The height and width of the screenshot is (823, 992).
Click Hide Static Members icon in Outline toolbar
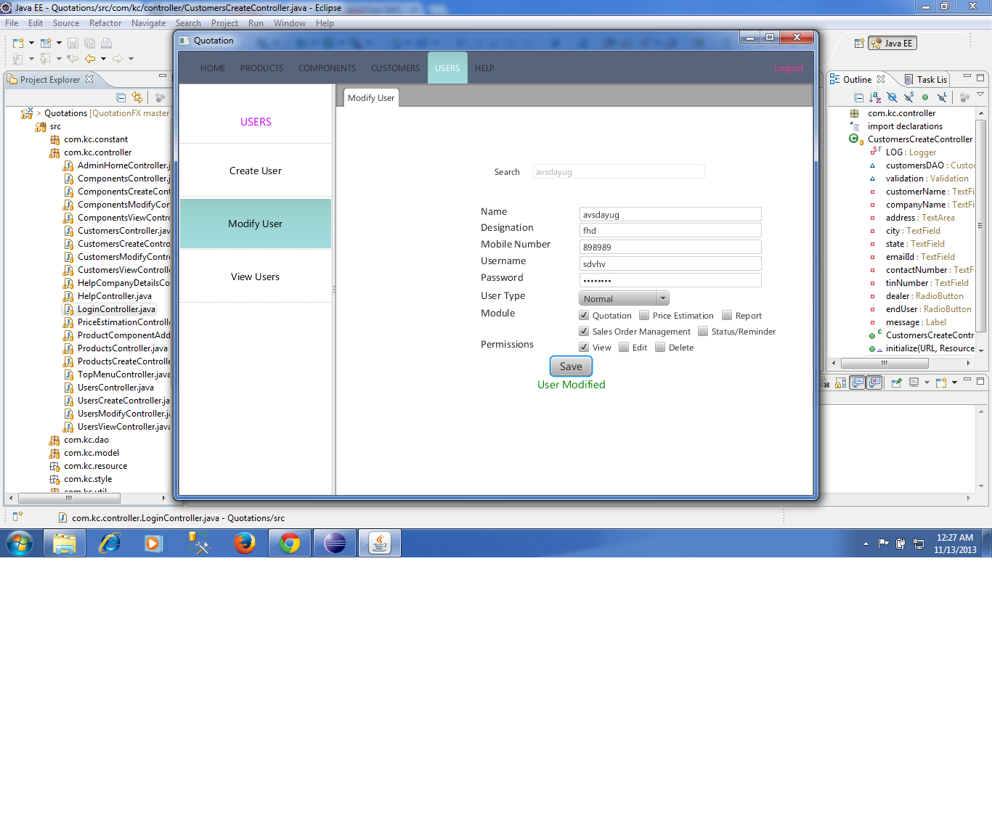point(908,97)
